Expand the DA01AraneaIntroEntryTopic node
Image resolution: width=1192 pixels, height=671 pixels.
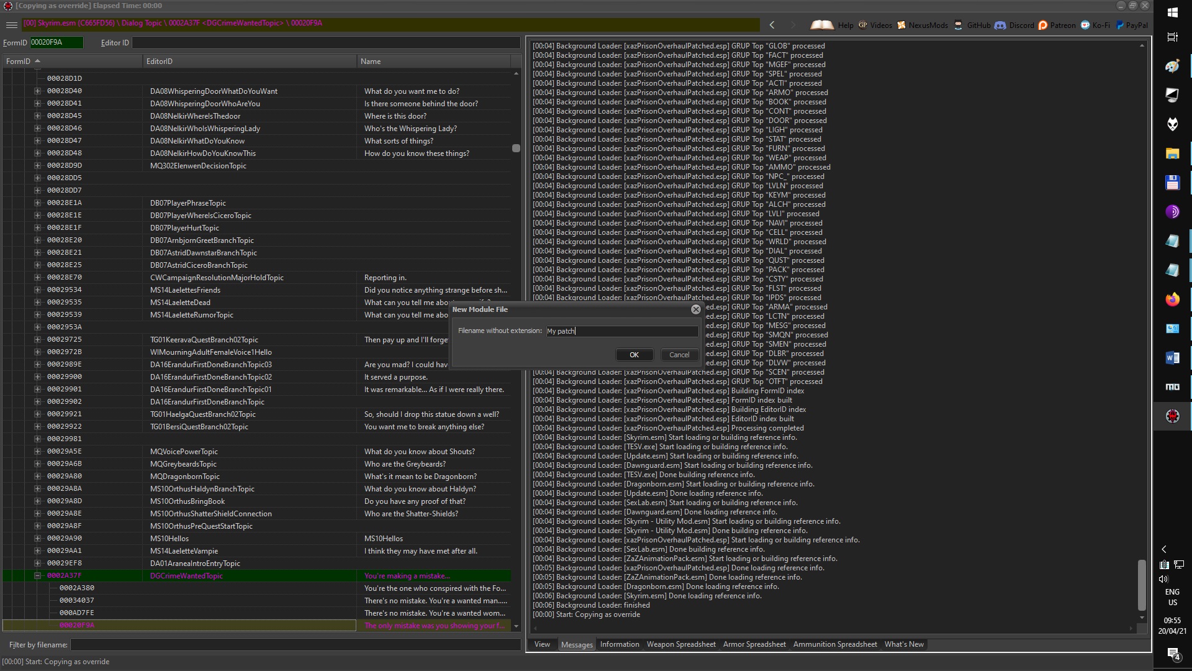[x=37, y=564]
